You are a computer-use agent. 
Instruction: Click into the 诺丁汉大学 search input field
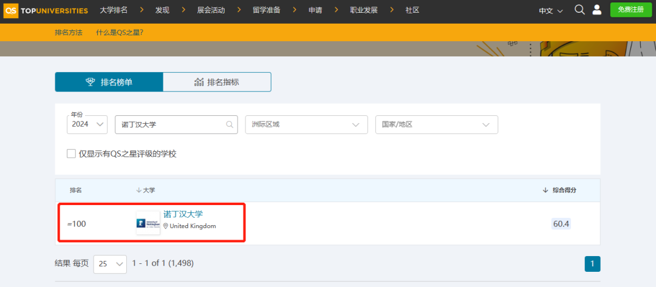point(176,124)
